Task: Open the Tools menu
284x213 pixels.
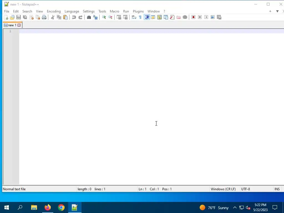Action: click(102, 11)
